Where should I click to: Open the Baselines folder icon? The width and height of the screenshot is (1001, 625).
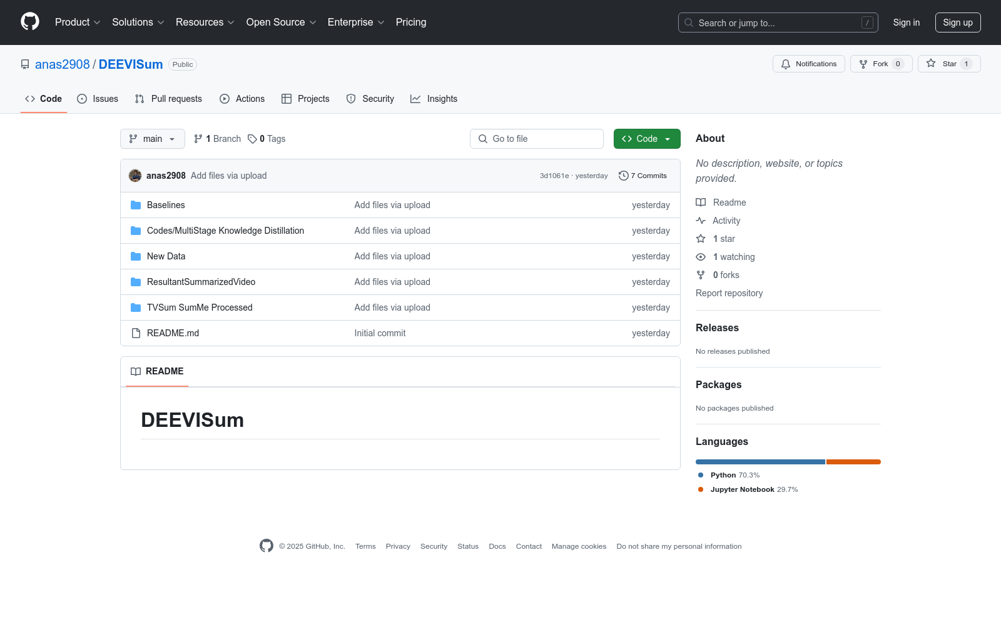[x=136, y=205]
